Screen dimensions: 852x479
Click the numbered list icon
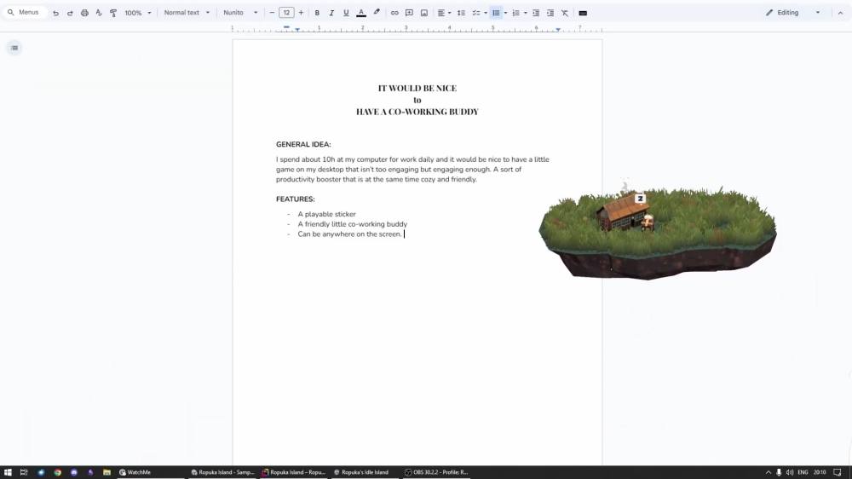pos(515,13)
